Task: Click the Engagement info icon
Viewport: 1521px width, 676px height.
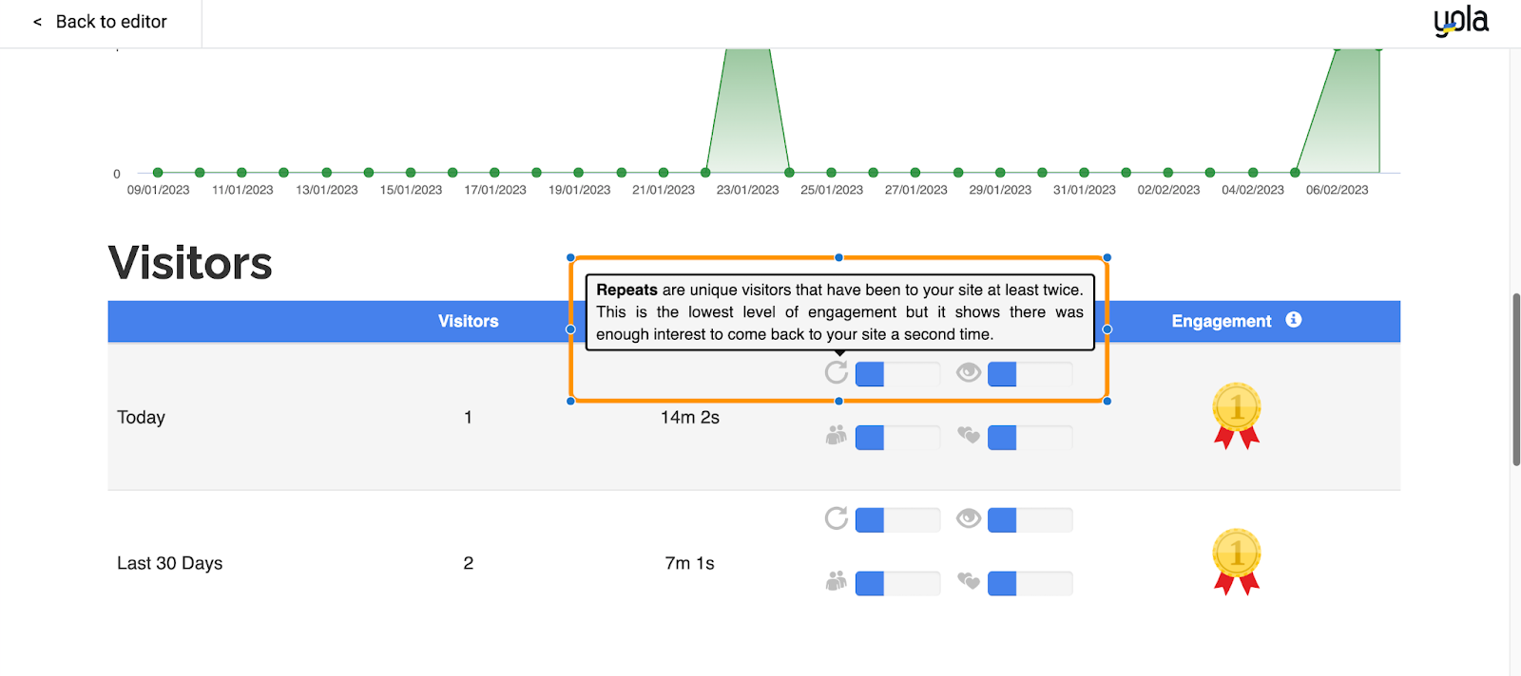Action: coord(1293,320)
